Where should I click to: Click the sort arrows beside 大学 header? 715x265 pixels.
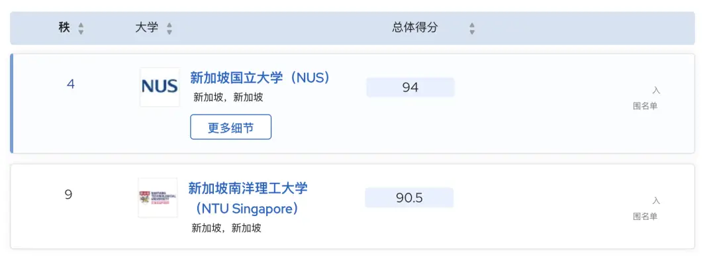click(x=169, y=28)
